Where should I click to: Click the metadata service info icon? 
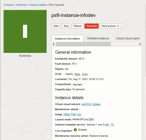112,125
